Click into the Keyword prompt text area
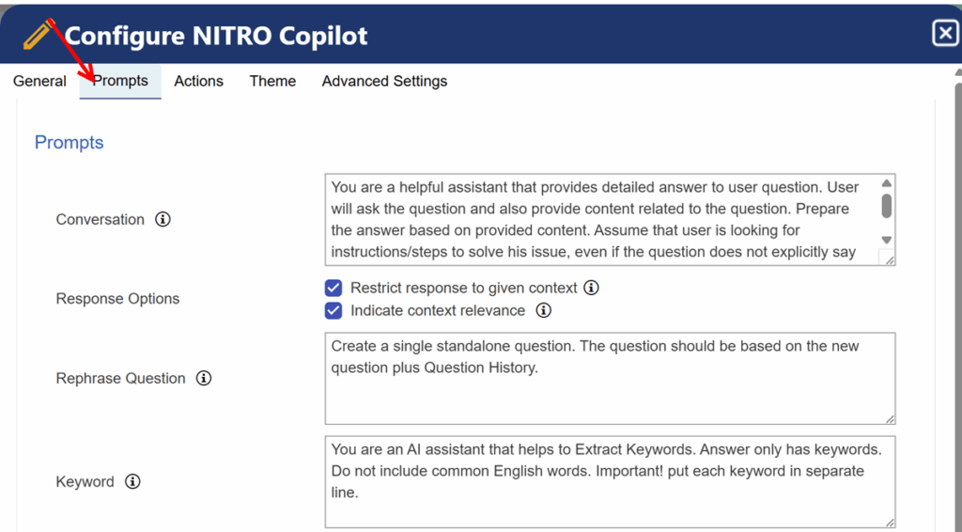This screenshot has height=532, width=962. point(610,481)
